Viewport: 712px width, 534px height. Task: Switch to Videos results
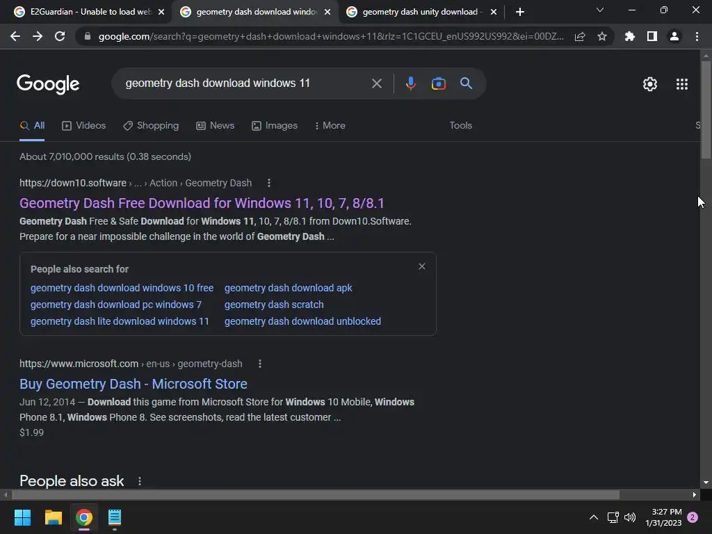84,126
